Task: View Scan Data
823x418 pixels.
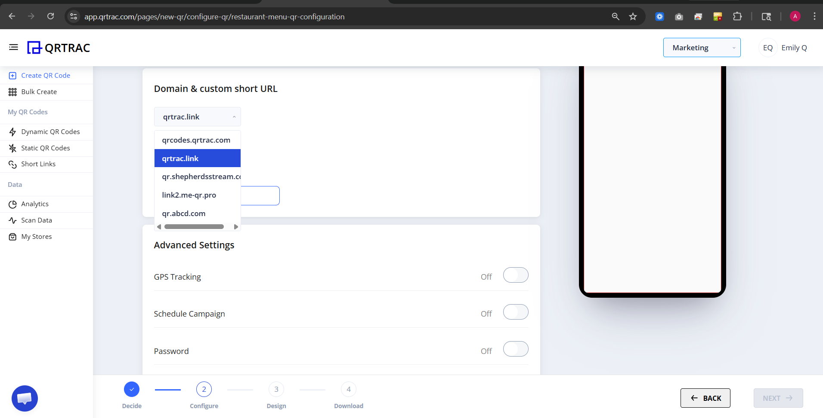Action: [36, 220]
